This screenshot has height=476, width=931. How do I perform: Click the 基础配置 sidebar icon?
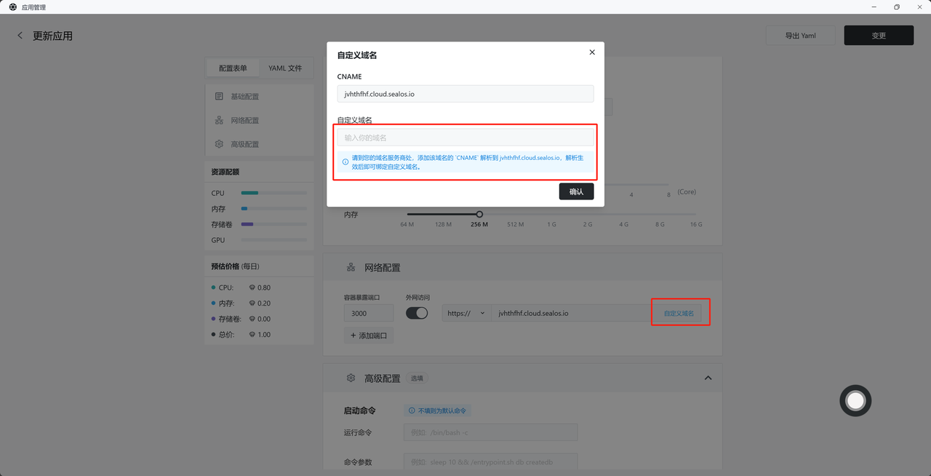pos(219,96)
